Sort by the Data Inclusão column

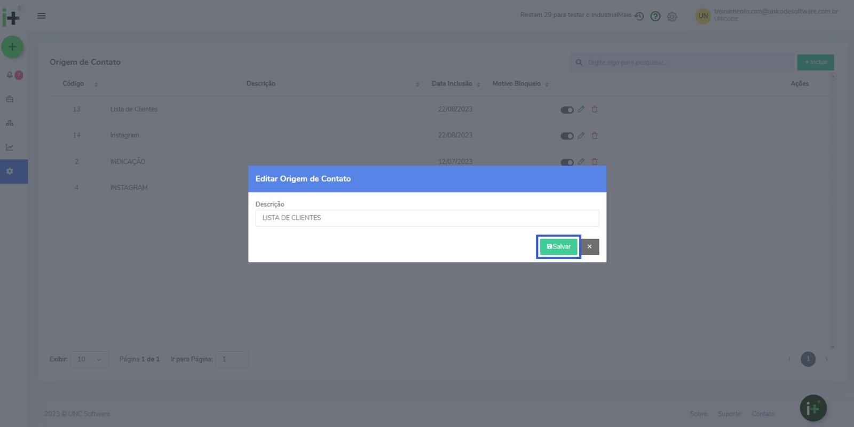pos(478,84)
